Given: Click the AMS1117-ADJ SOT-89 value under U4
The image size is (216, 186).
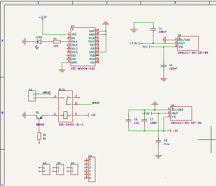Looking at the screenshot, I should pyautogui.click(x=193, y=53).
